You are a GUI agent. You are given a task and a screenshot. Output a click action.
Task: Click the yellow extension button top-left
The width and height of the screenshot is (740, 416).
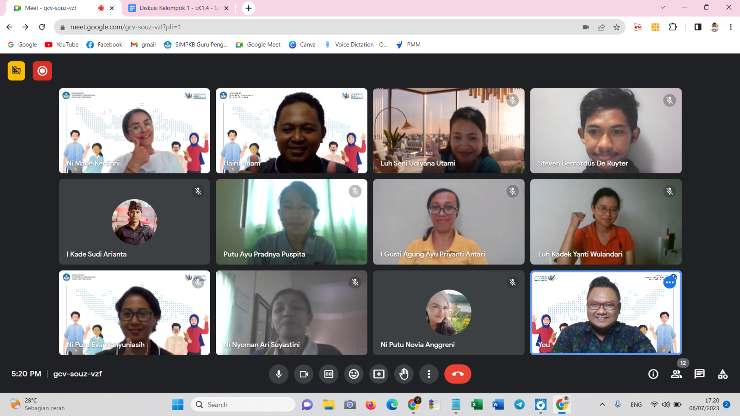(x=16, y=71)
